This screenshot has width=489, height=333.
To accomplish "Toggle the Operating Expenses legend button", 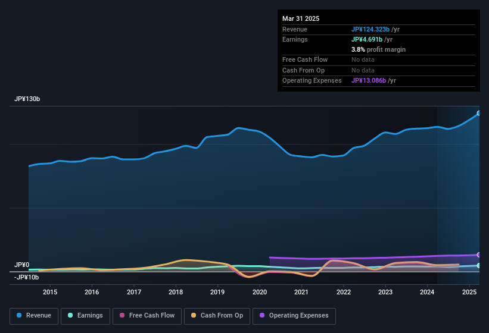I will click(x=294, y=316).
